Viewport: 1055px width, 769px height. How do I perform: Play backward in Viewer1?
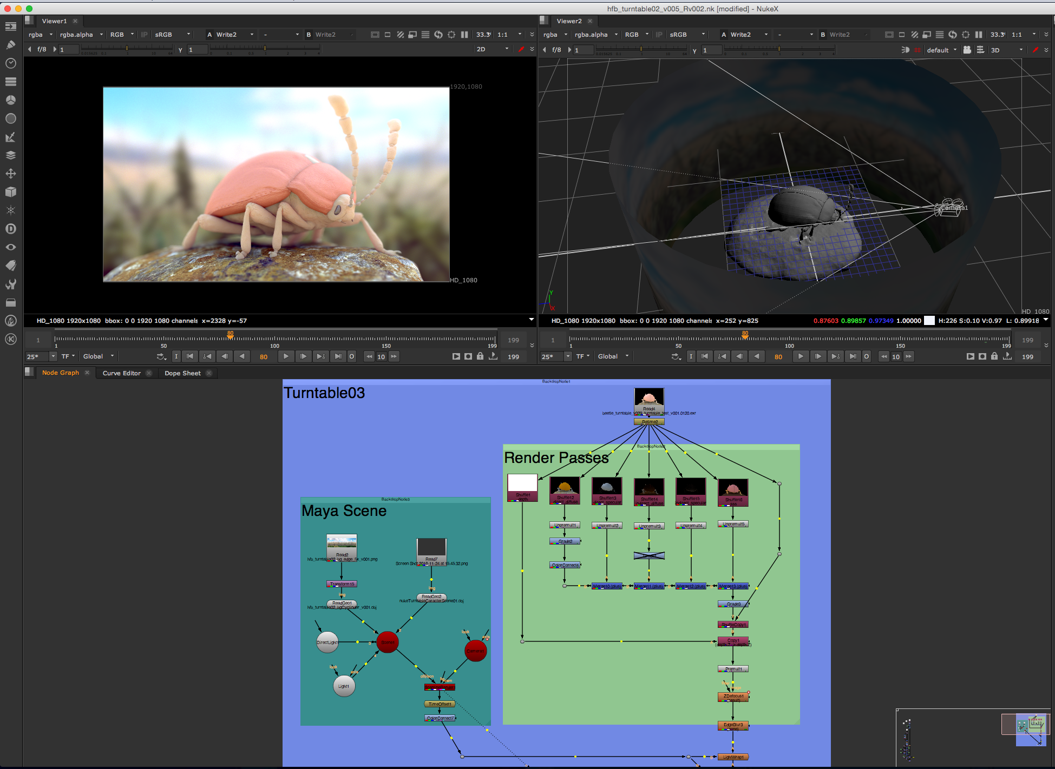coord(242,356)
